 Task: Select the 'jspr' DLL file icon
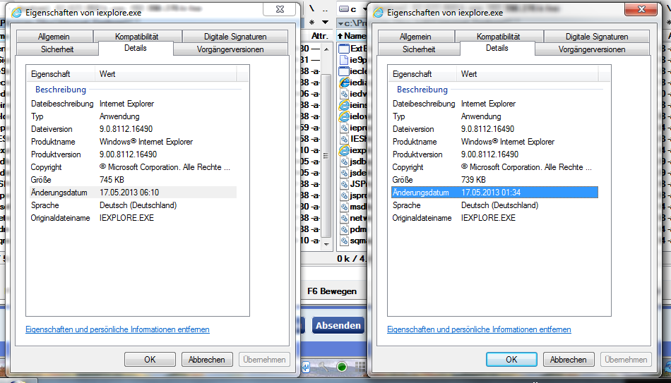(x=344, y=196)
